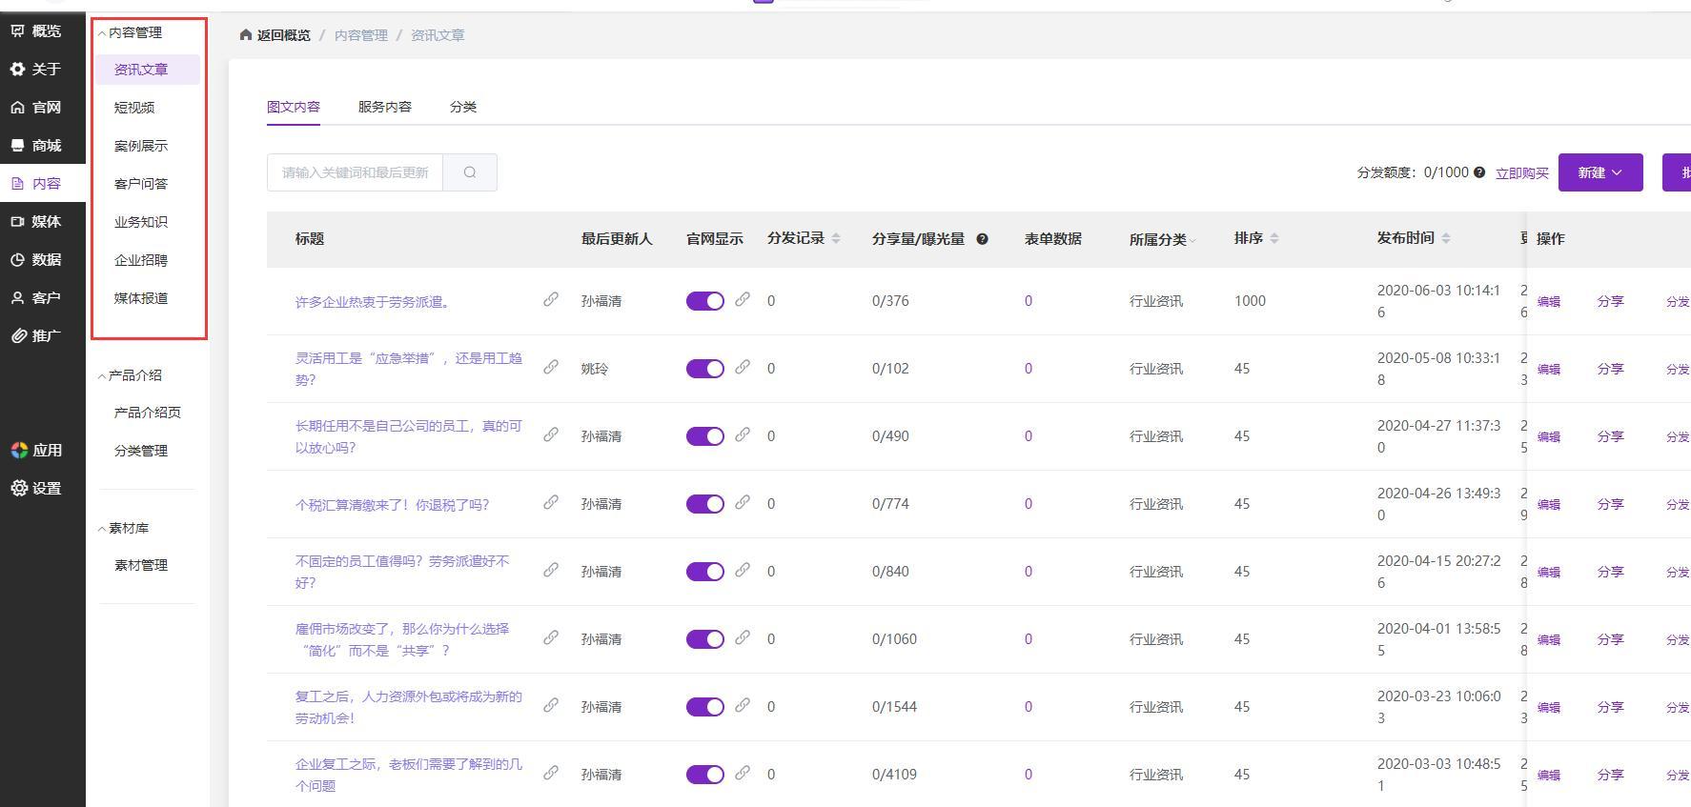Collapse the 产品介绍 menu group
The height and width of the screenshot is (807, 1691).
click(x=131, y=375)
